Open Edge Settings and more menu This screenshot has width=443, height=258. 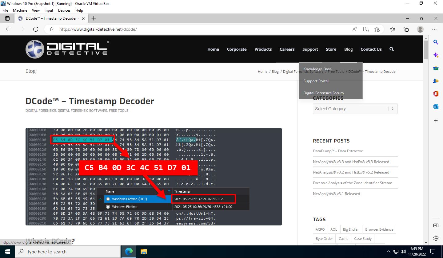coord(434,29)
